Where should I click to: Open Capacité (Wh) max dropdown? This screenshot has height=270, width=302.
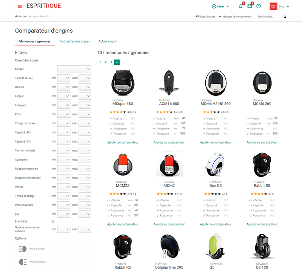(x=85, y=141)
